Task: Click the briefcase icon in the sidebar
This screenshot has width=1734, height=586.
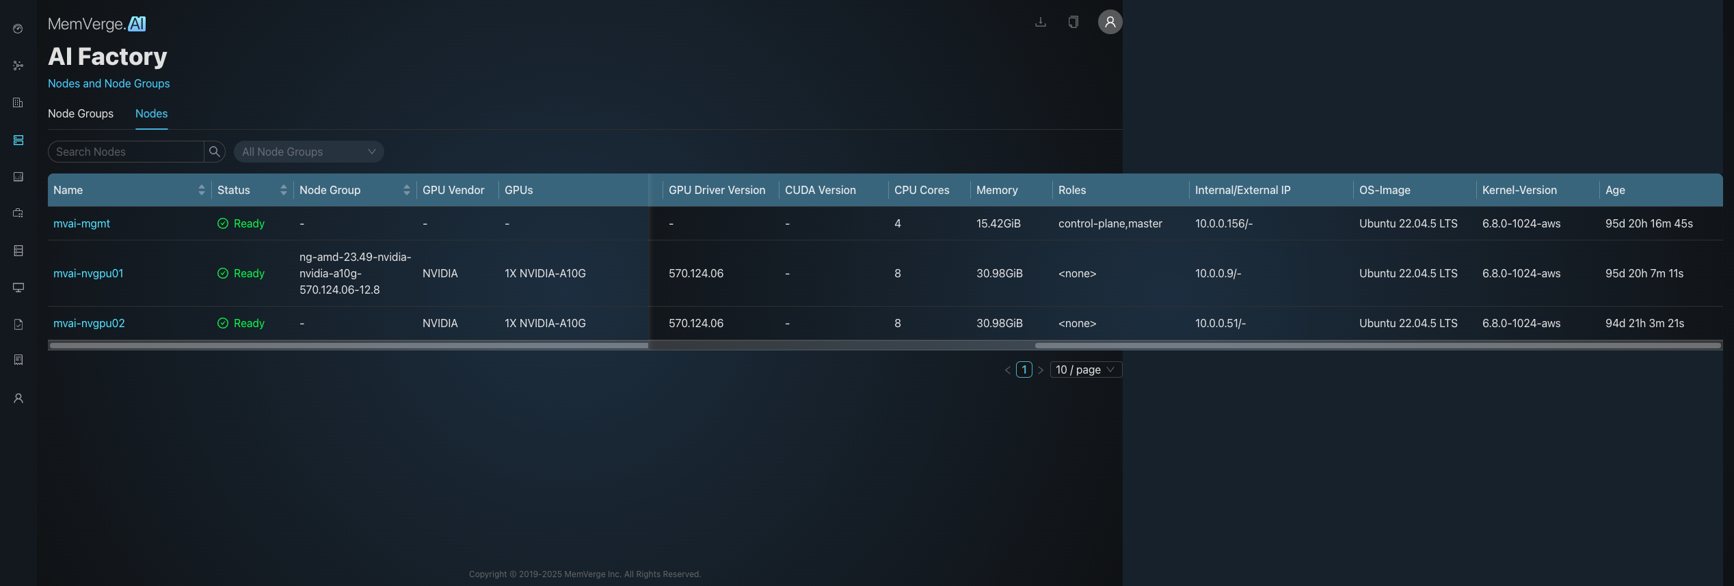Action: tap(18, 213)
